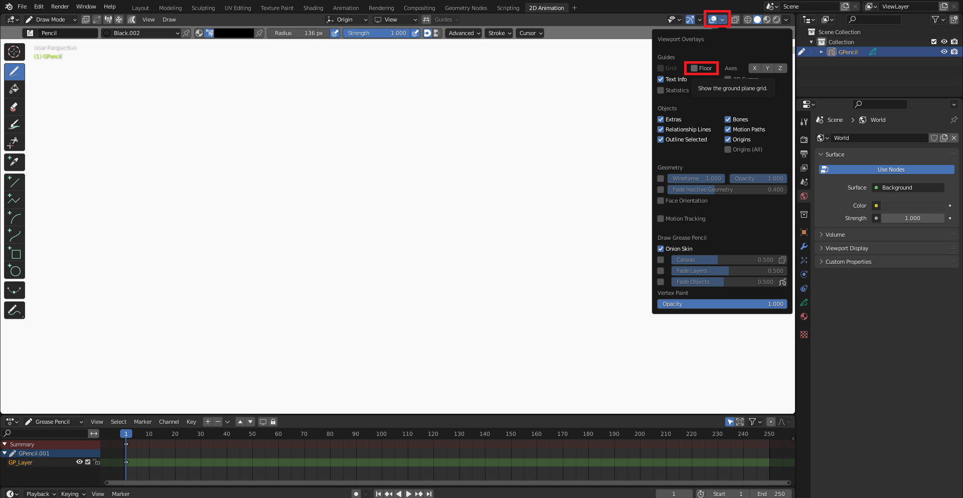Enable the Floor guide checkbox
This screenshot has height=498, width=963.
(x=694, y=68)
